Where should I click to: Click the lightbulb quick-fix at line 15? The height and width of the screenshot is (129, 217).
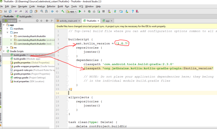click(71, 89)
